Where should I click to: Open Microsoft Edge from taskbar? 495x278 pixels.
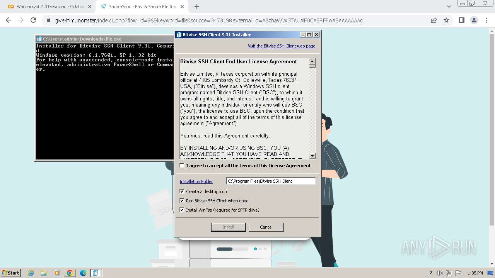pyautogui.click(x=83, y=273)
